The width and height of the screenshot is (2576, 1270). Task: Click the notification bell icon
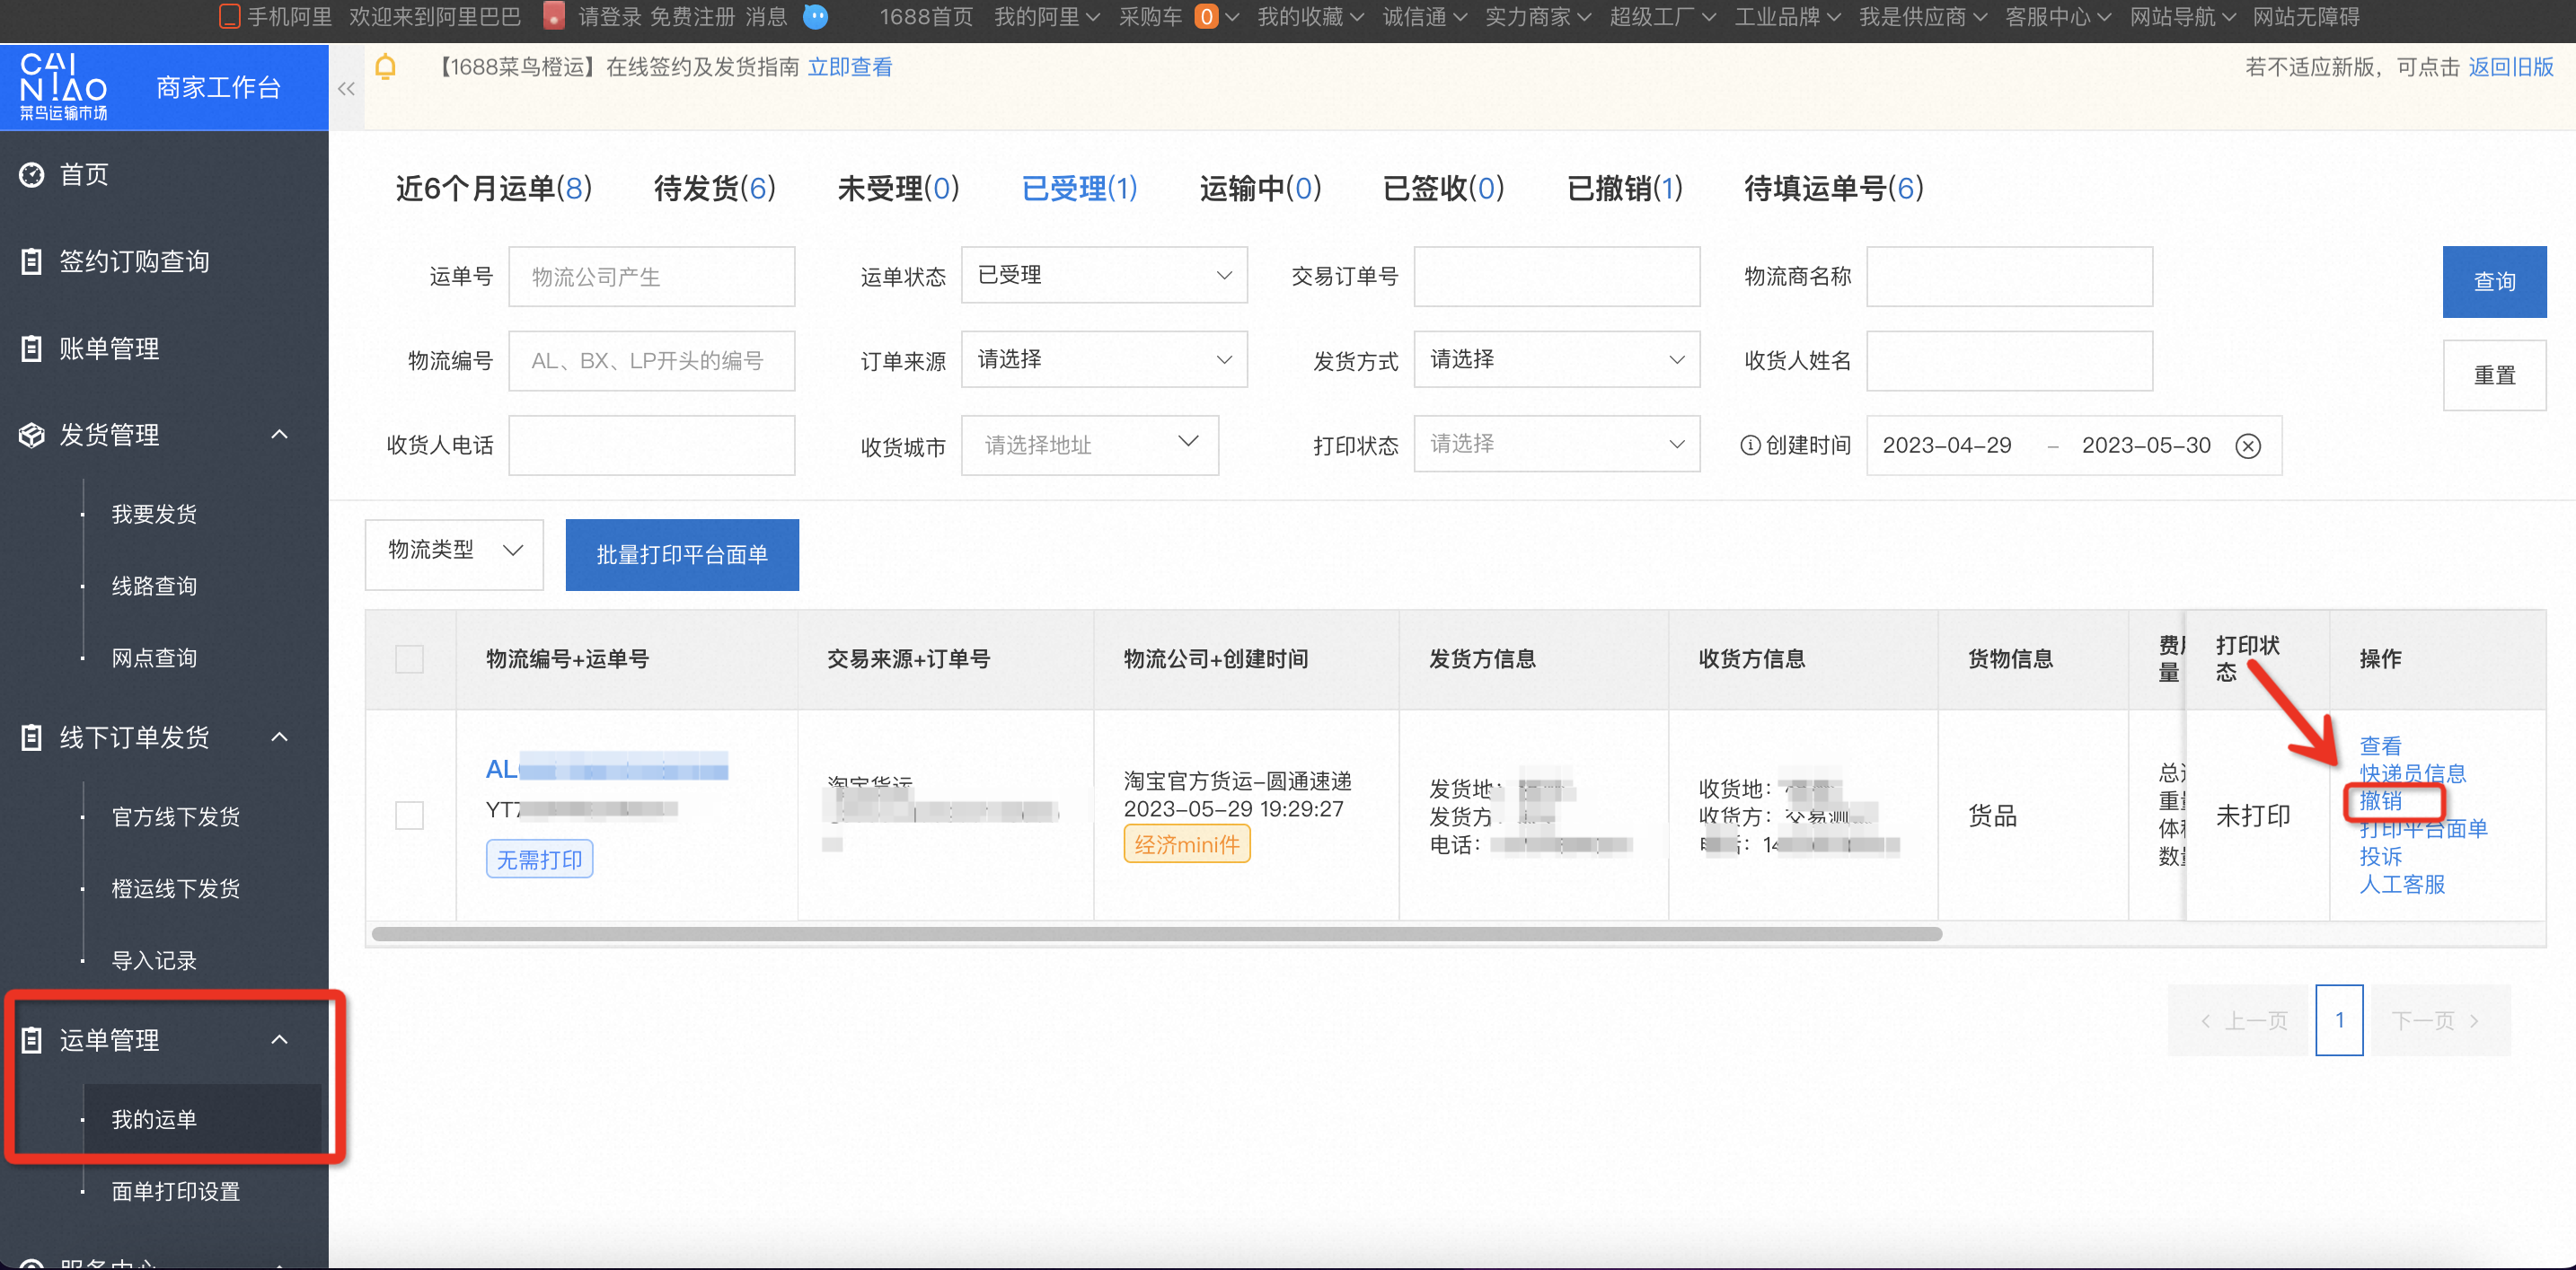pyautogui.click(x=385, y=67)
